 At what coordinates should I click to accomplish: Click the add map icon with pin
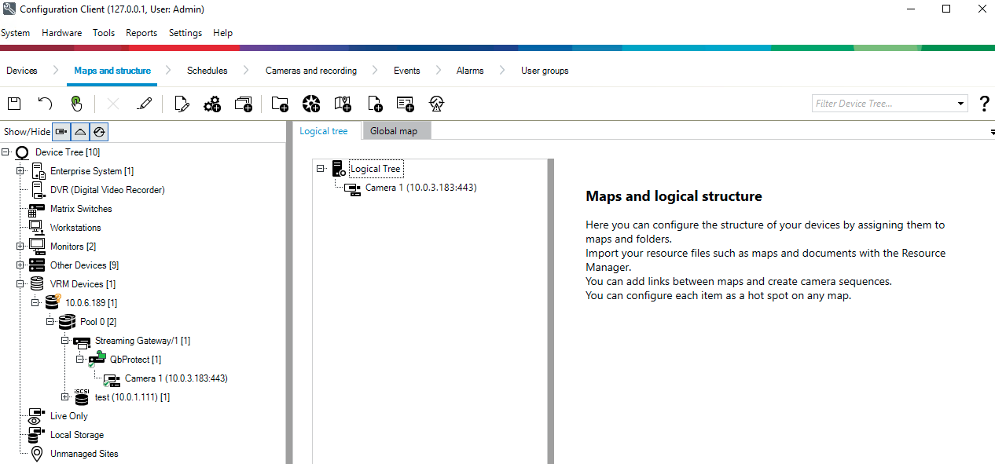pos(343,104)
